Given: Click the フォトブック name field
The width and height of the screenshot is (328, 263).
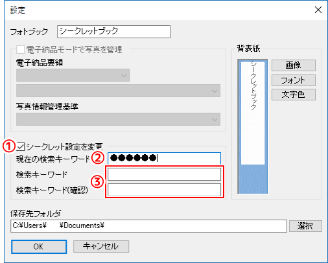Looking at the screenshot, I should (113, 32).
